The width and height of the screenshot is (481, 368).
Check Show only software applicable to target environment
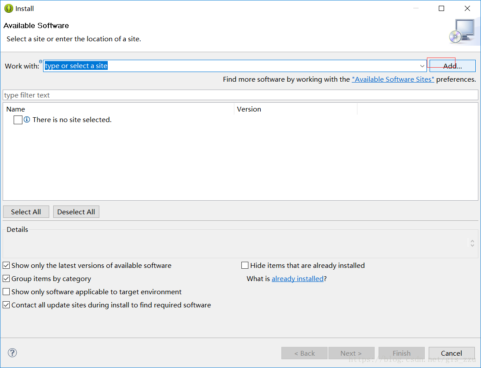pos(6,292)
